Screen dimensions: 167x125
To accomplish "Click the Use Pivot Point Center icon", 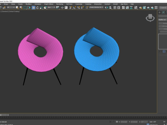I will 58,8.
